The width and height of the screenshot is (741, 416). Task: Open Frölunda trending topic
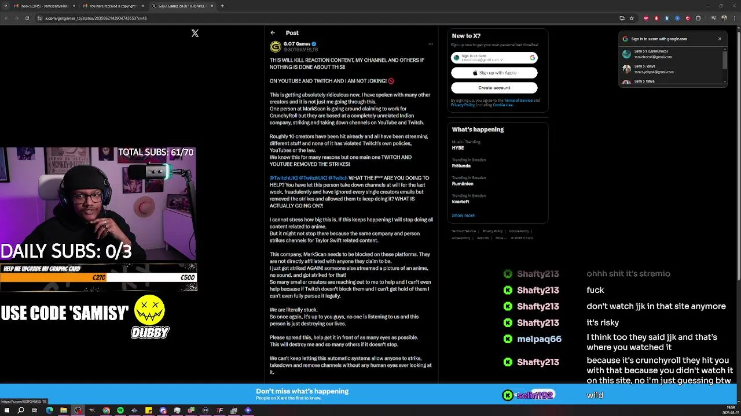coord(461,166)
